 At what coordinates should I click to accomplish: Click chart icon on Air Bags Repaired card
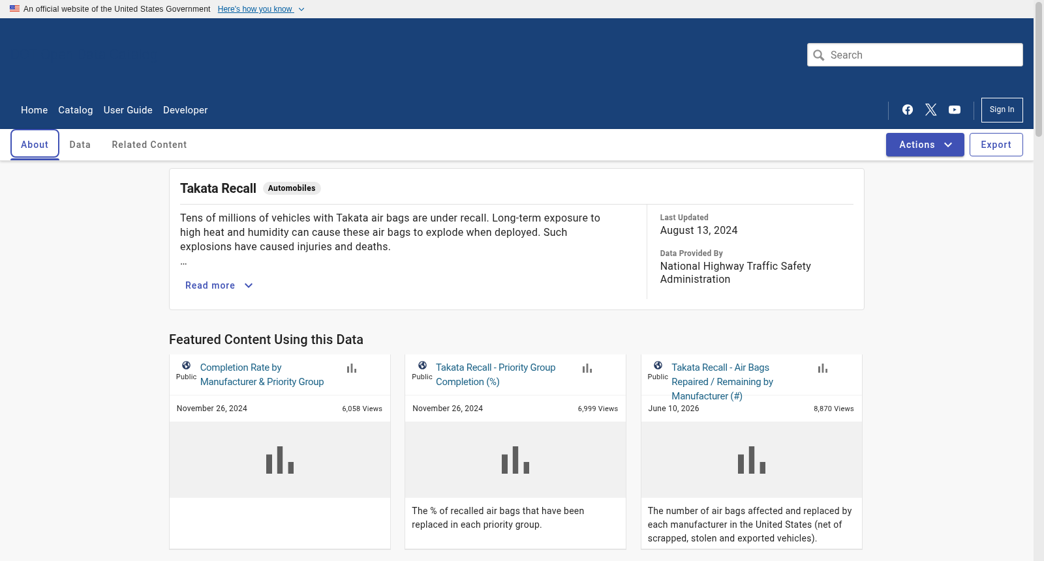[x=823, y=368]
